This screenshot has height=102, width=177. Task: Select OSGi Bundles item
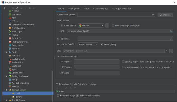pyautogui.click(x=18, y=28)
